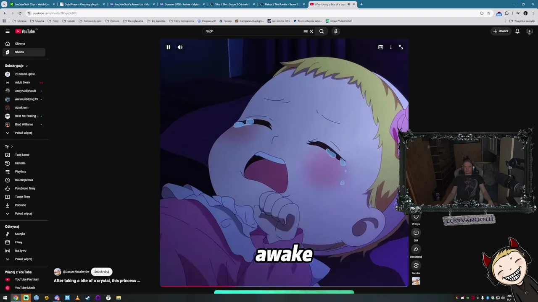Share the Short via Udostępnij
Screen dimensions: 538x302
(416, 249)
